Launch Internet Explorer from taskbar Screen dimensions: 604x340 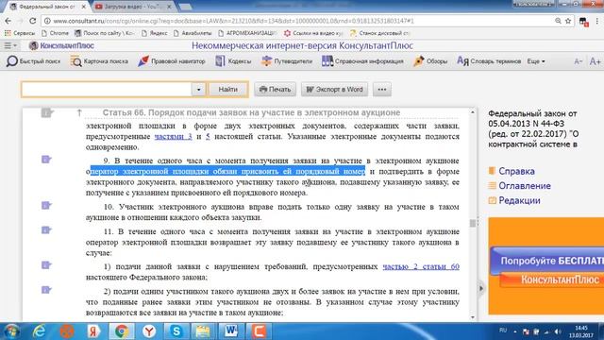[x=39, y=331]
